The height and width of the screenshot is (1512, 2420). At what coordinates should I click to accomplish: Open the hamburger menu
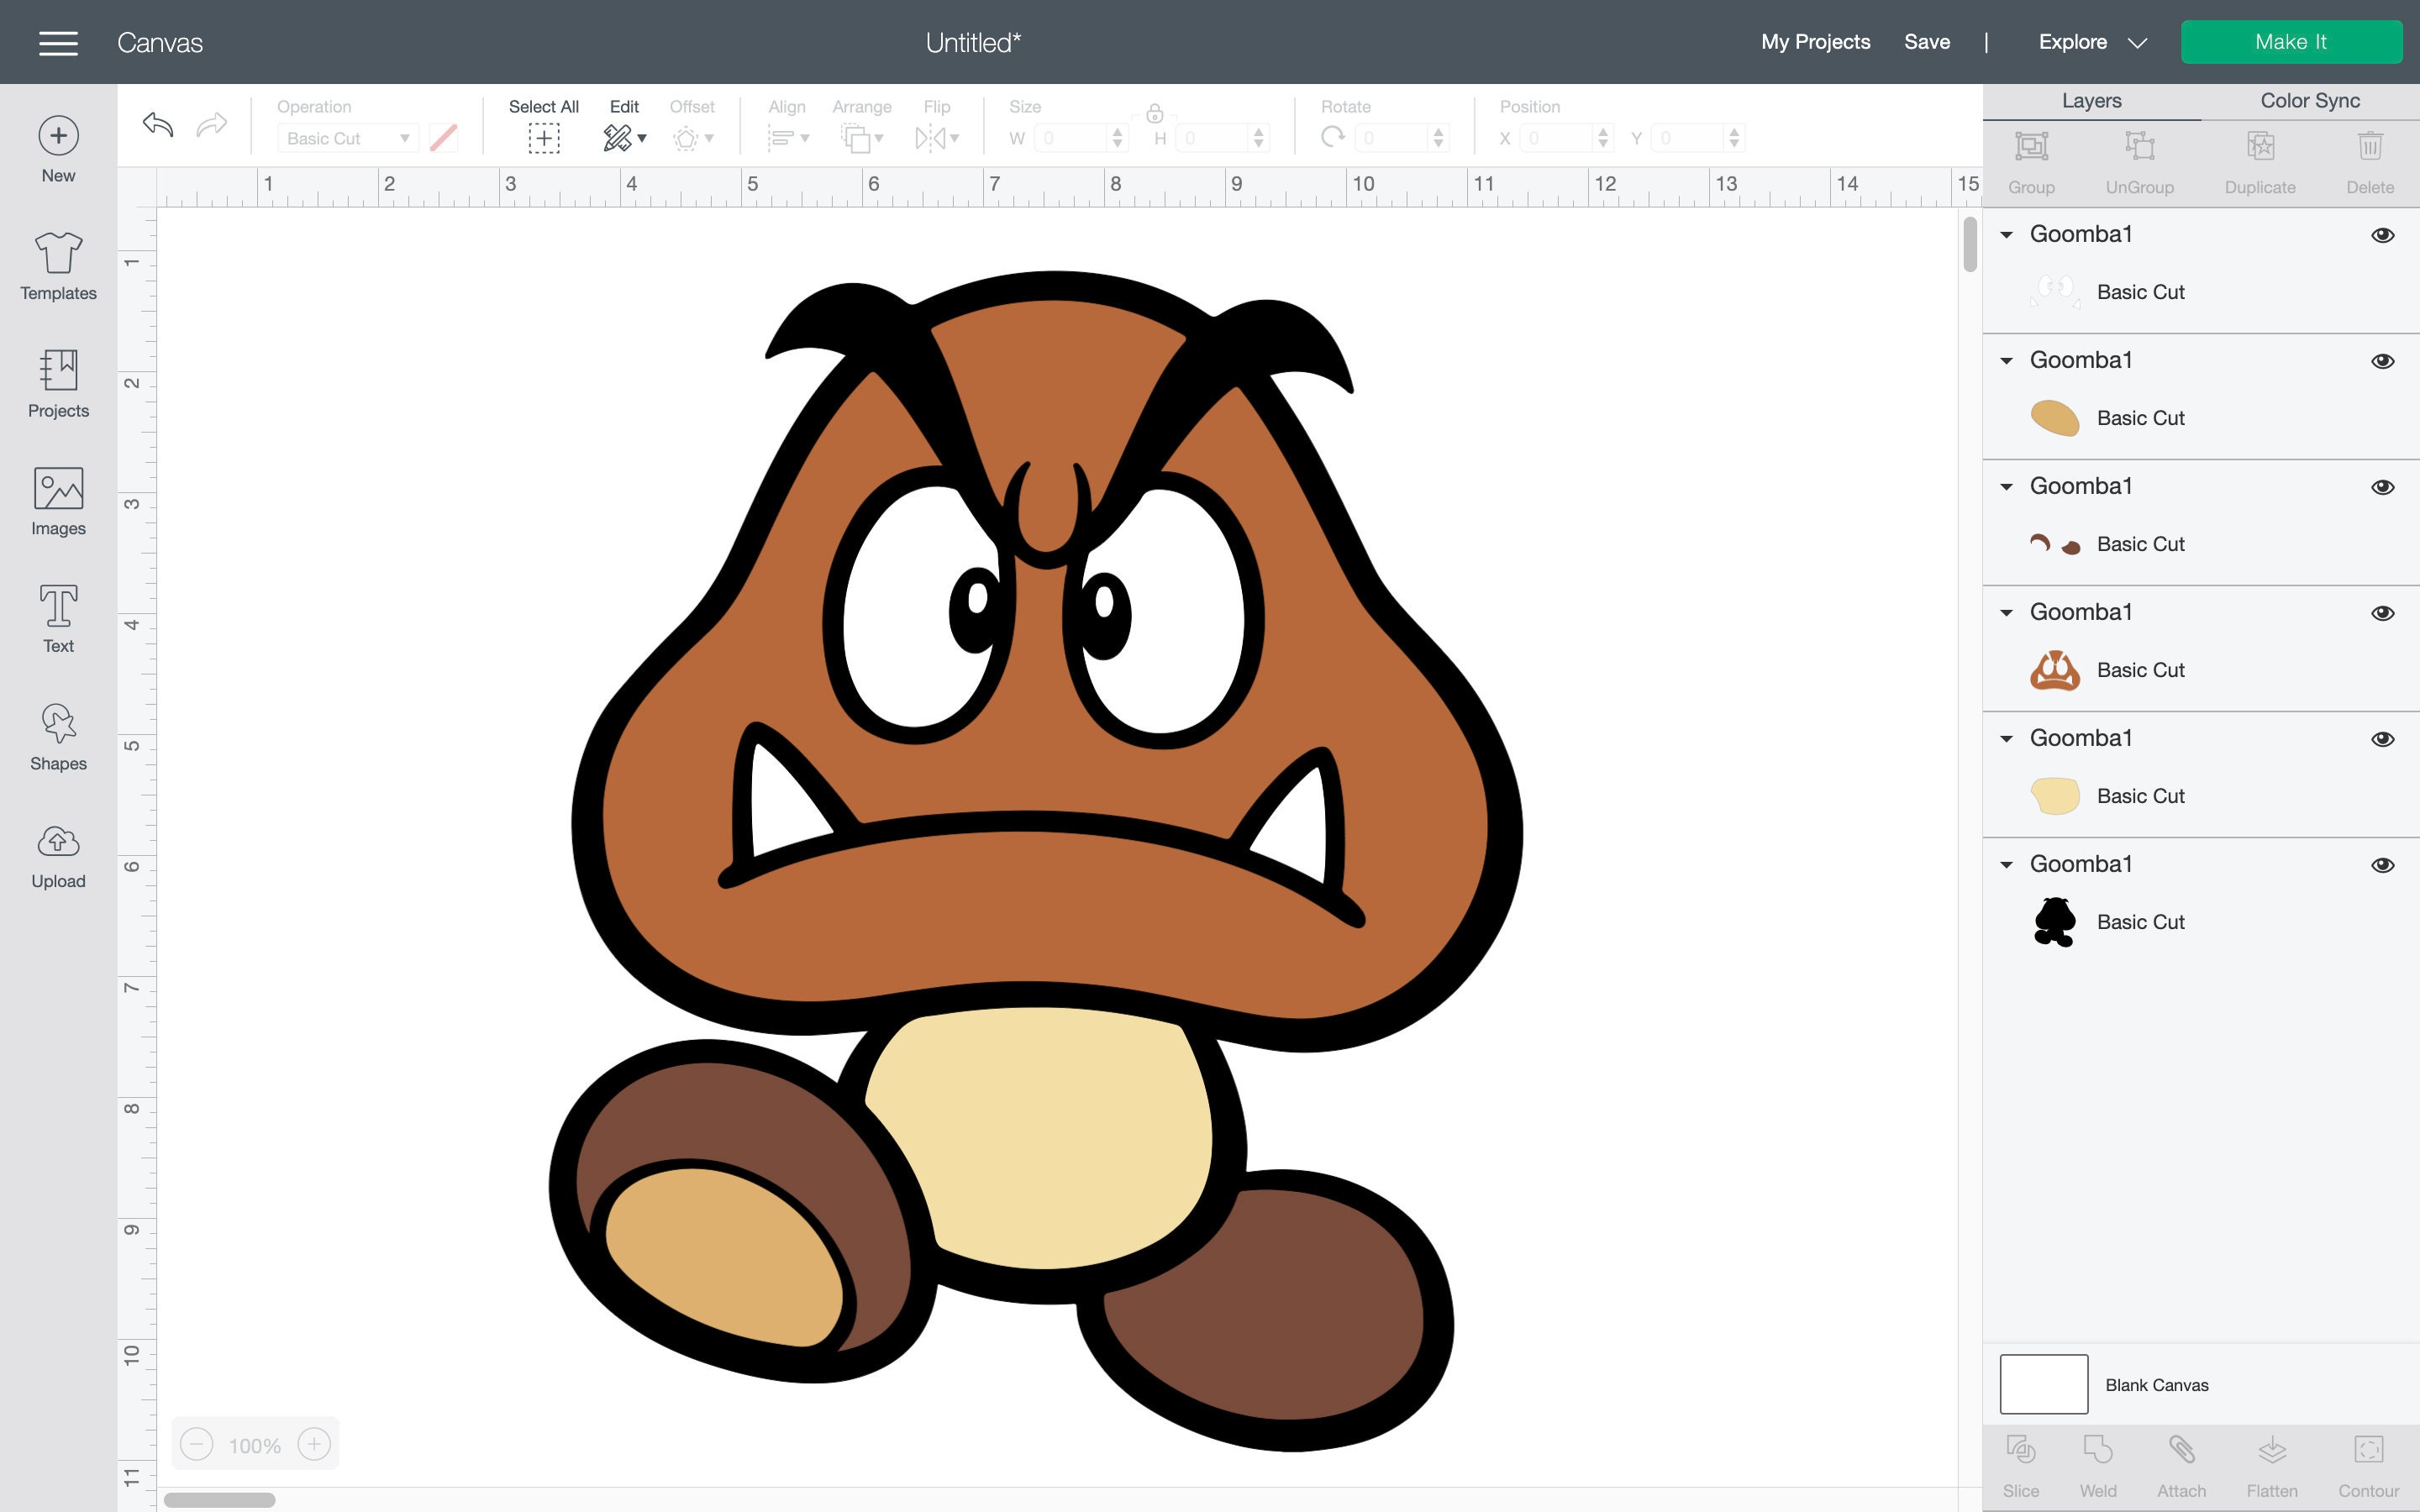(x=57, y=42)
